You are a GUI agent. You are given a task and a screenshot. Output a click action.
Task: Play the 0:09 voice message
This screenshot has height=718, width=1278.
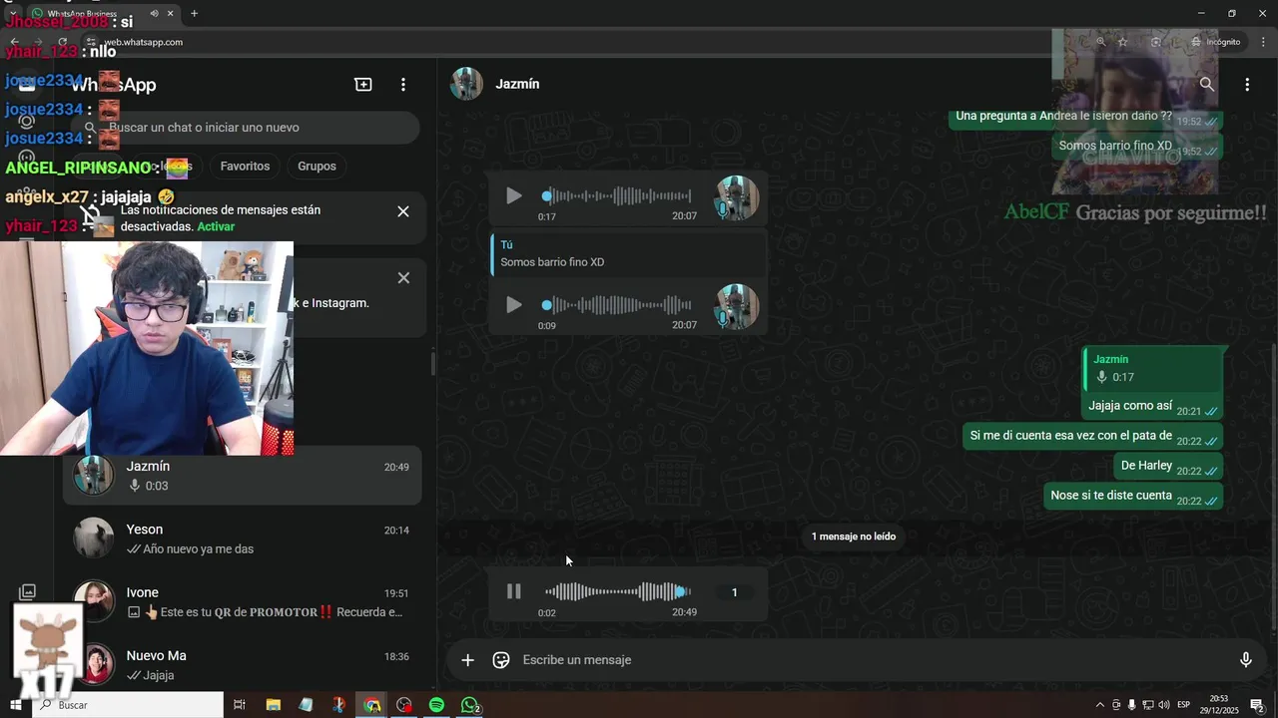pos(513,305)
